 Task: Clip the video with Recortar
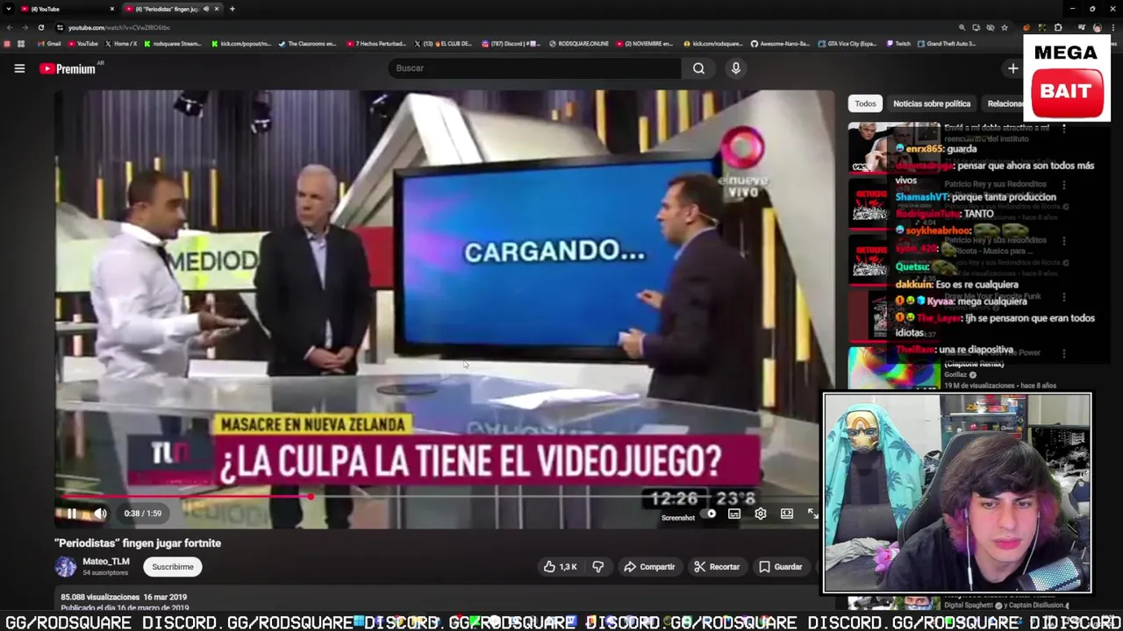[x=717, y=567]
